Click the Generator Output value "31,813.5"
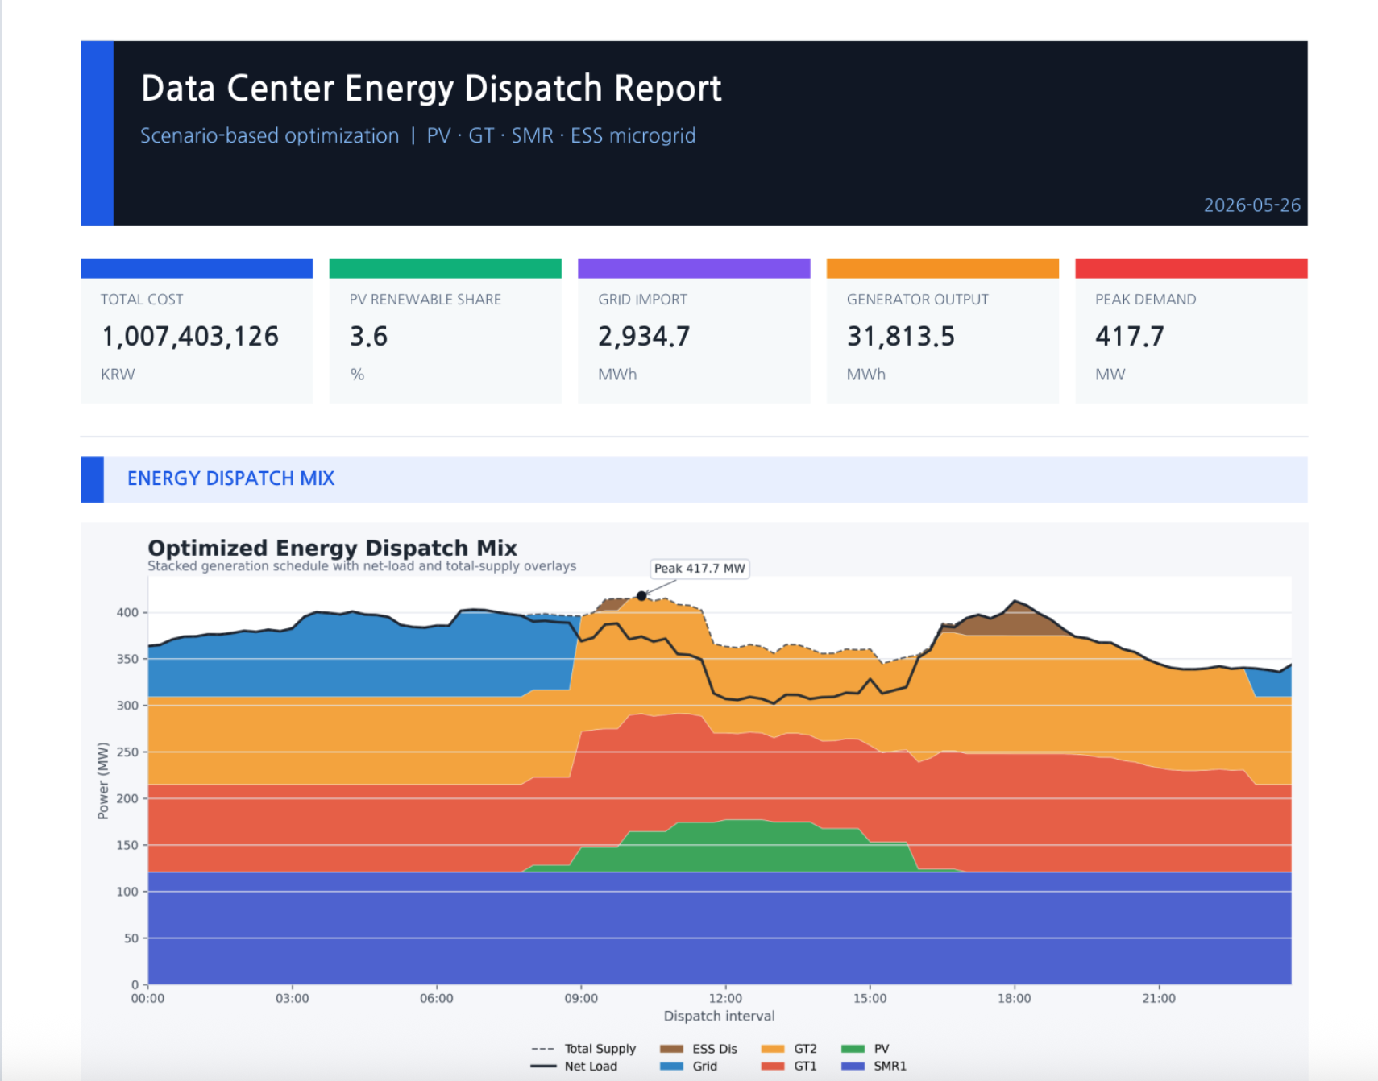 901,337
